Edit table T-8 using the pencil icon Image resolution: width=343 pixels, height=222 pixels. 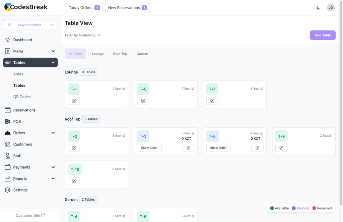(257, 148)
